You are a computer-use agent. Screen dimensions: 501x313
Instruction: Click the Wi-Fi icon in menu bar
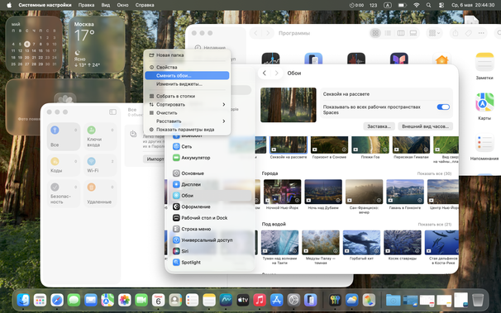416,5
